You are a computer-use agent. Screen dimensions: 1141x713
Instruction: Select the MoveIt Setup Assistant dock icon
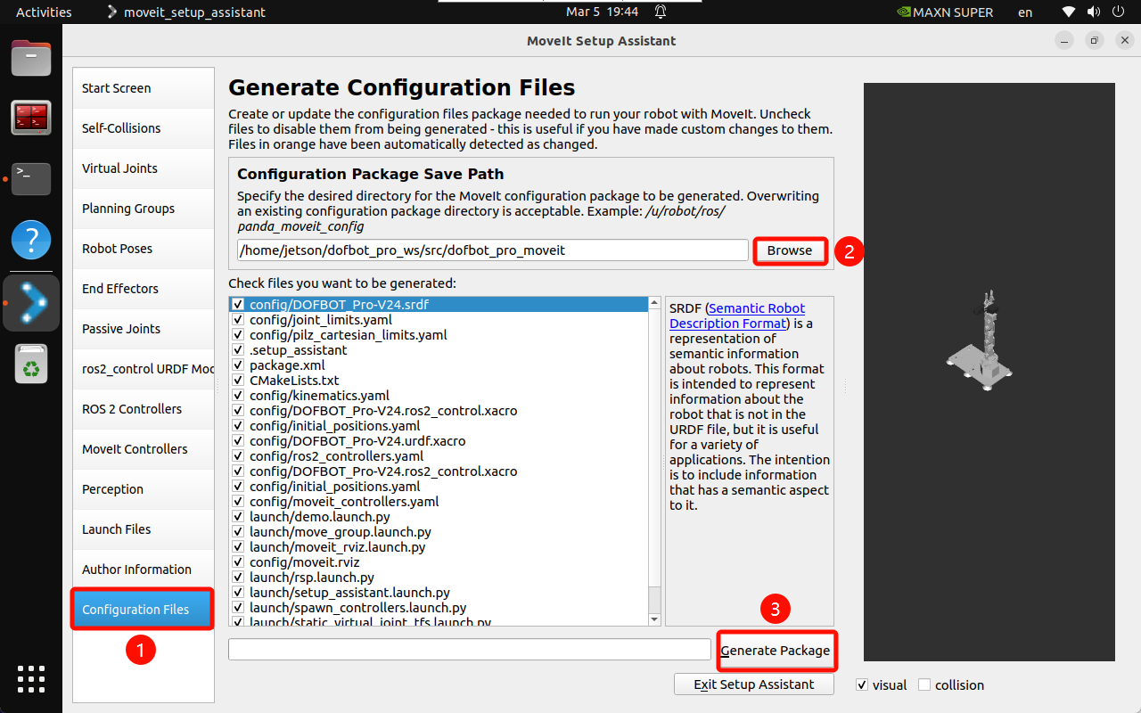[x=31, y=303]
